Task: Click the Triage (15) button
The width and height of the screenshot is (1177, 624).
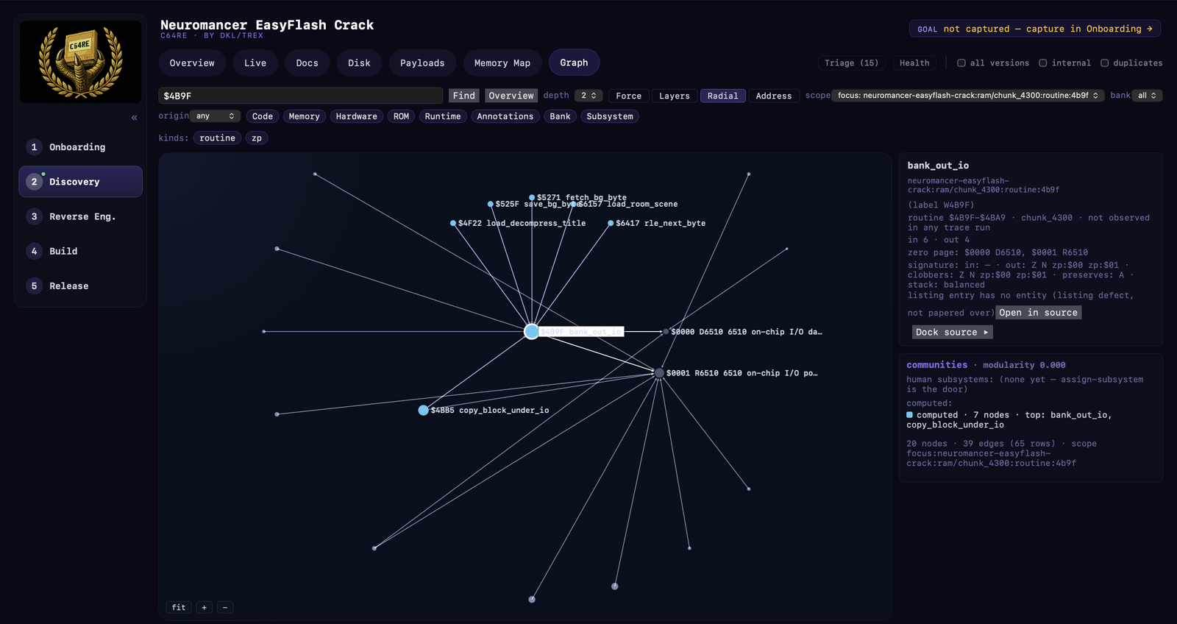Action: tap(851, 63)
